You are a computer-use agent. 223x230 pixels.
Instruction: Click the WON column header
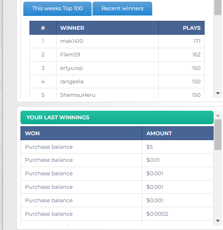[81, 133]
